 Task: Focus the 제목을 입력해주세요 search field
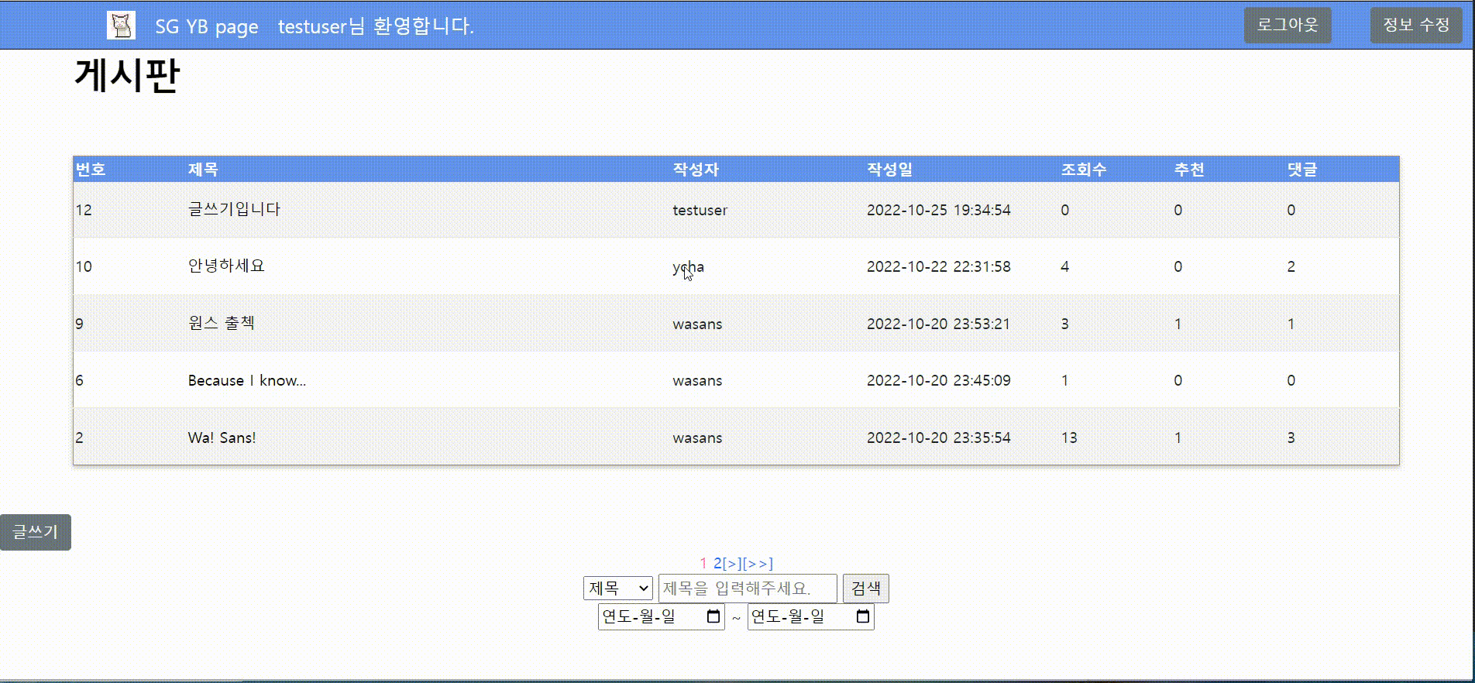click(x=748, y=589)
